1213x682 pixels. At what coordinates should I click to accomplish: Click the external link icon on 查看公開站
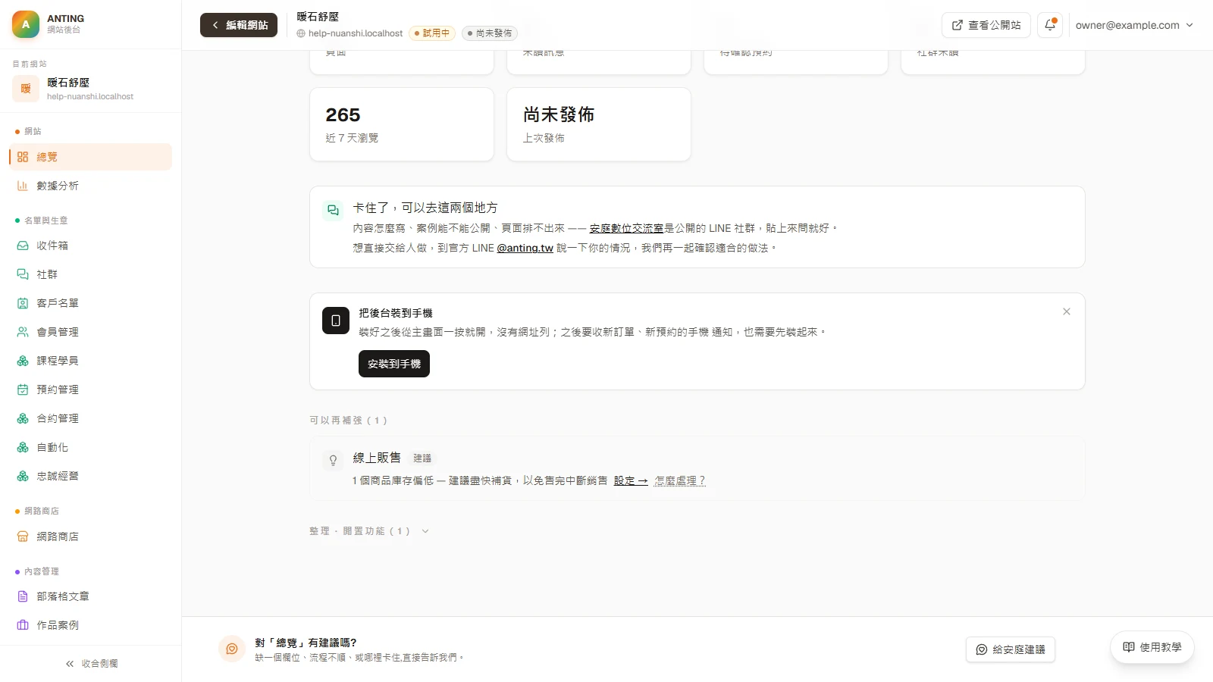click(x=958, y=25)
